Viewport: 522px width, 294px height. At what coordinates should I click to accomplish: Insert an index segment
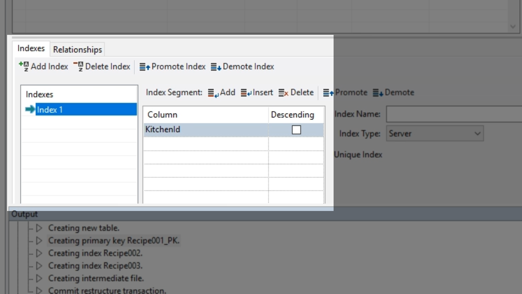pyautogui.click(x=257, y=93)
